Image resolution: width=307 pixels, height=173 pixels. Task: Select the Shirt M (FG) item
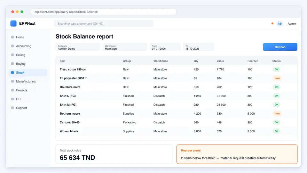point(68,105)
